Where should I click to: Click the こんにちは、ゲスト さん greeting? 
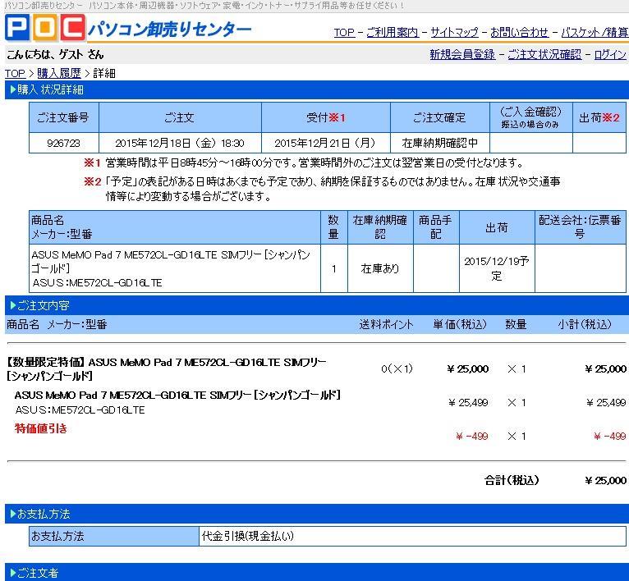tap(55, 54)
